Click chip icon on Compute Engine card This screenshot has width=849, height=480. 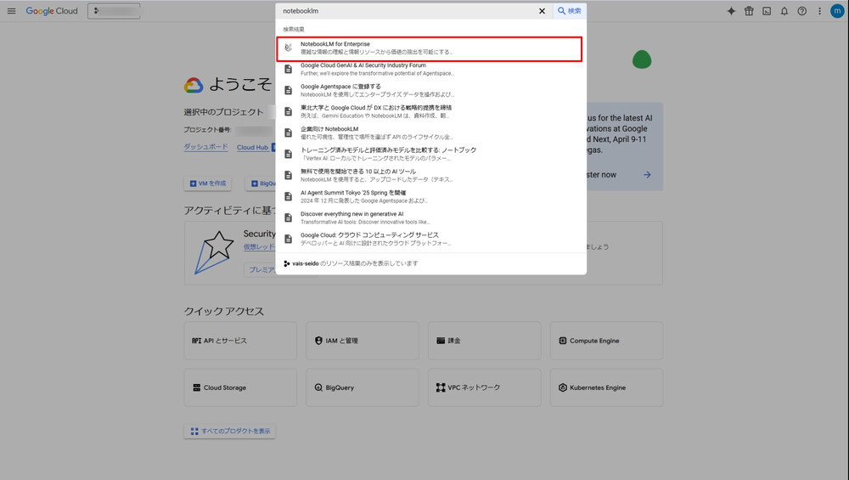563,341
